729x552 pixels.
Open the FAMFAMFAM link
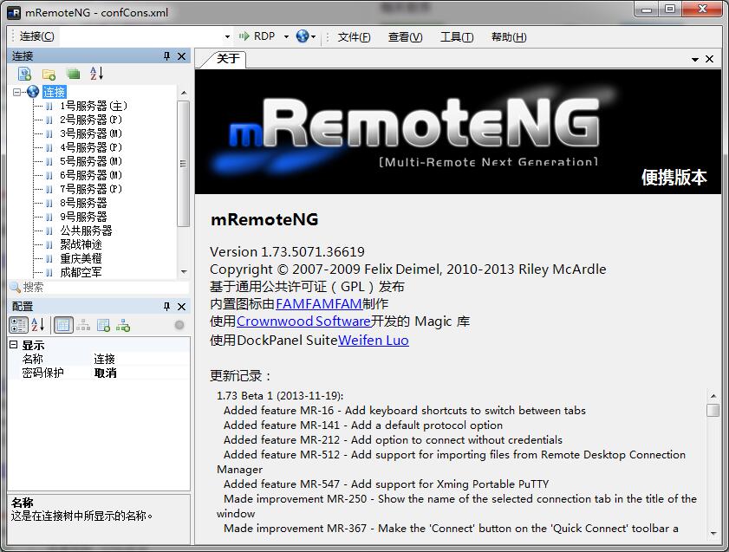tap(319, 304)
